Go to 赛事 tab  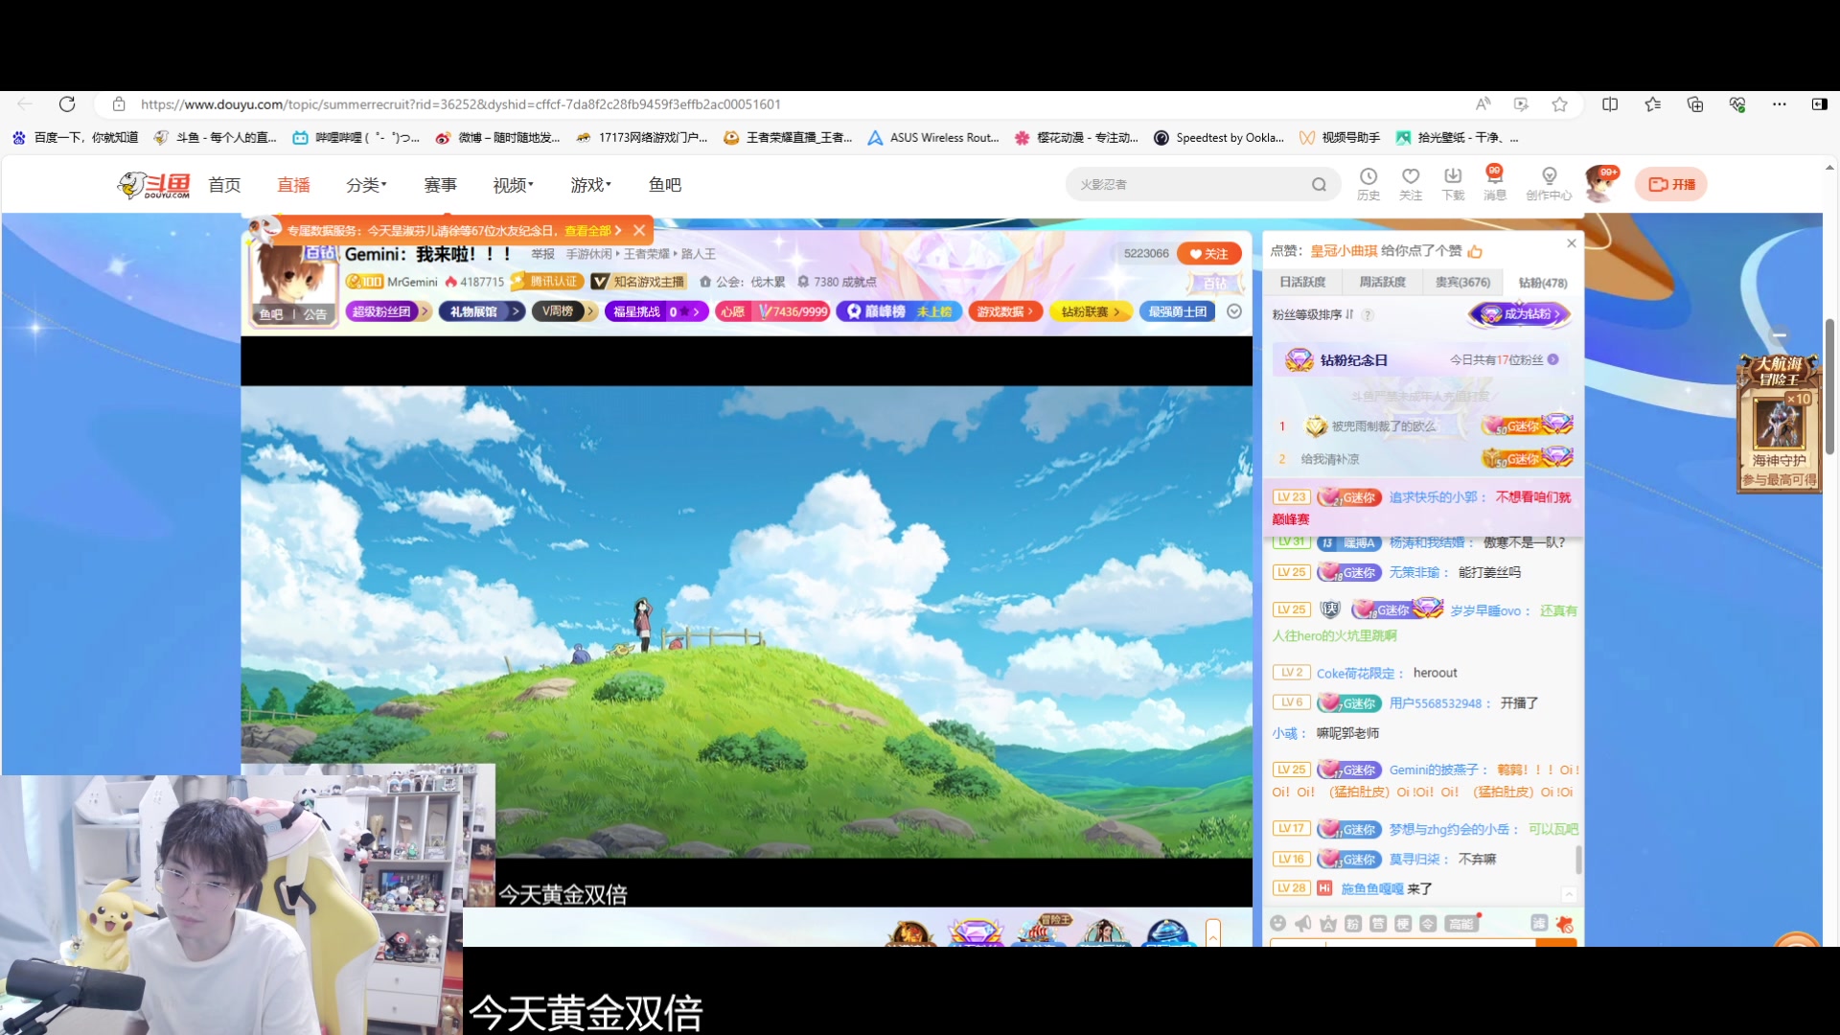440,184
